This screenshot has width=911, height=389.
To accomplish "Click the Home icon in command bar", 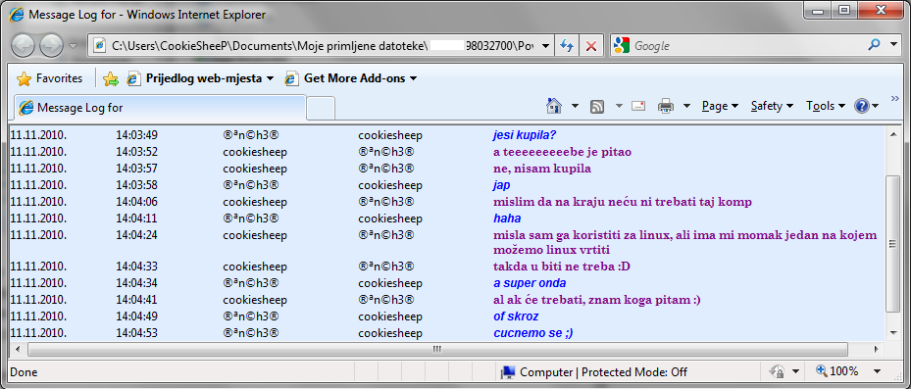I will coord(554,106).
